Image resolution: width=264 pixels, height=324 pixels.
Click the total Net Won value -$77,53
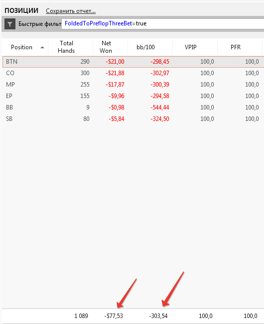(114, 316)
